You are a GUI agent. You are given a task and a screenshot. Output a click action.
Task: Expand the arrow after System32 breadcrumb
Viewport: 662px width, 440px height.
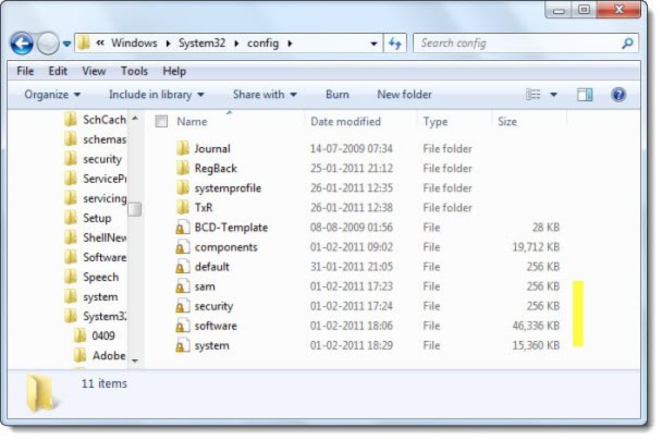tap(236, 44)
